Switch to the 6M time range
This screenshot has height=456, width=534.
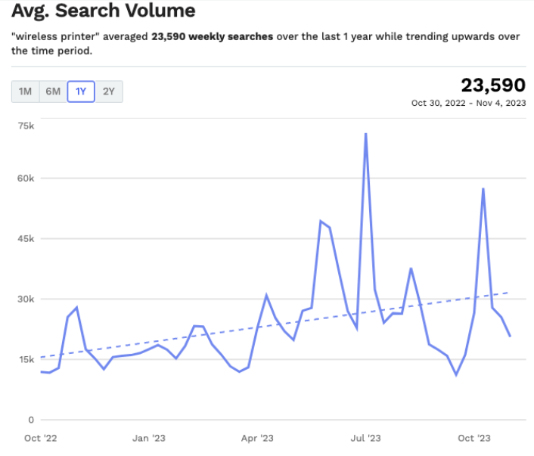[x=53, y=92]
